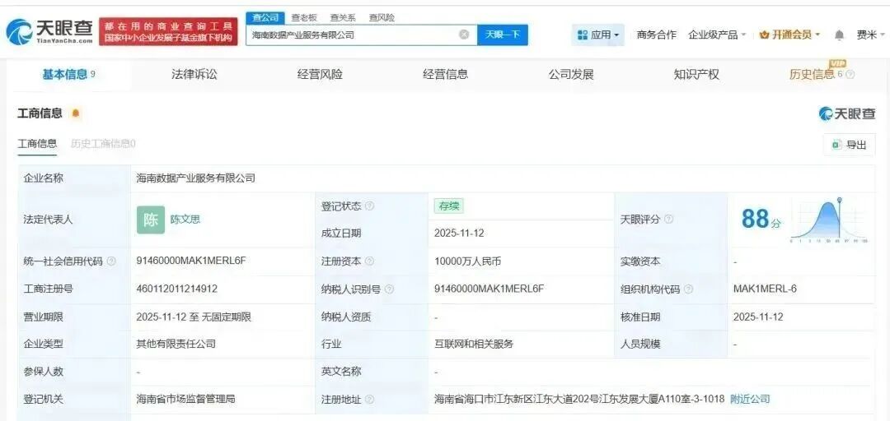Select the 查老板 search mode tab
The image size is (890, 421).
[x=304, y=17]
